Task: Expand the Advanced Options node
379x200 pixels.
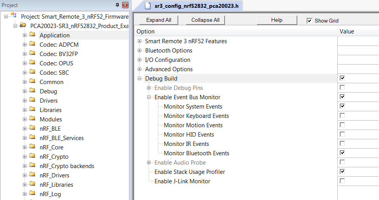Action: pos(139,69)
